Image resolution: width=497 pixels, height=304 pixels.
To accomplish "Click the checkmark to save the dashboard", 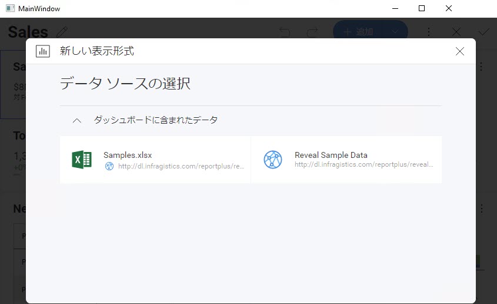I will 484,32.
